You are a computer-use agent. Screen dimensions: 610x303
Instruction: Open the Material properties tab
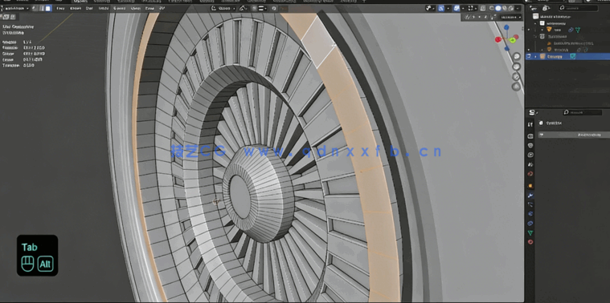530,242
